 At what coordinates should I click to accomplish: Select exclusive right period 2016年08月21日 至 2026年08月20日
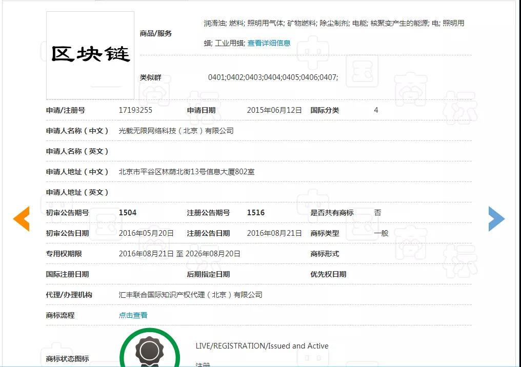[x=179, y=254]
